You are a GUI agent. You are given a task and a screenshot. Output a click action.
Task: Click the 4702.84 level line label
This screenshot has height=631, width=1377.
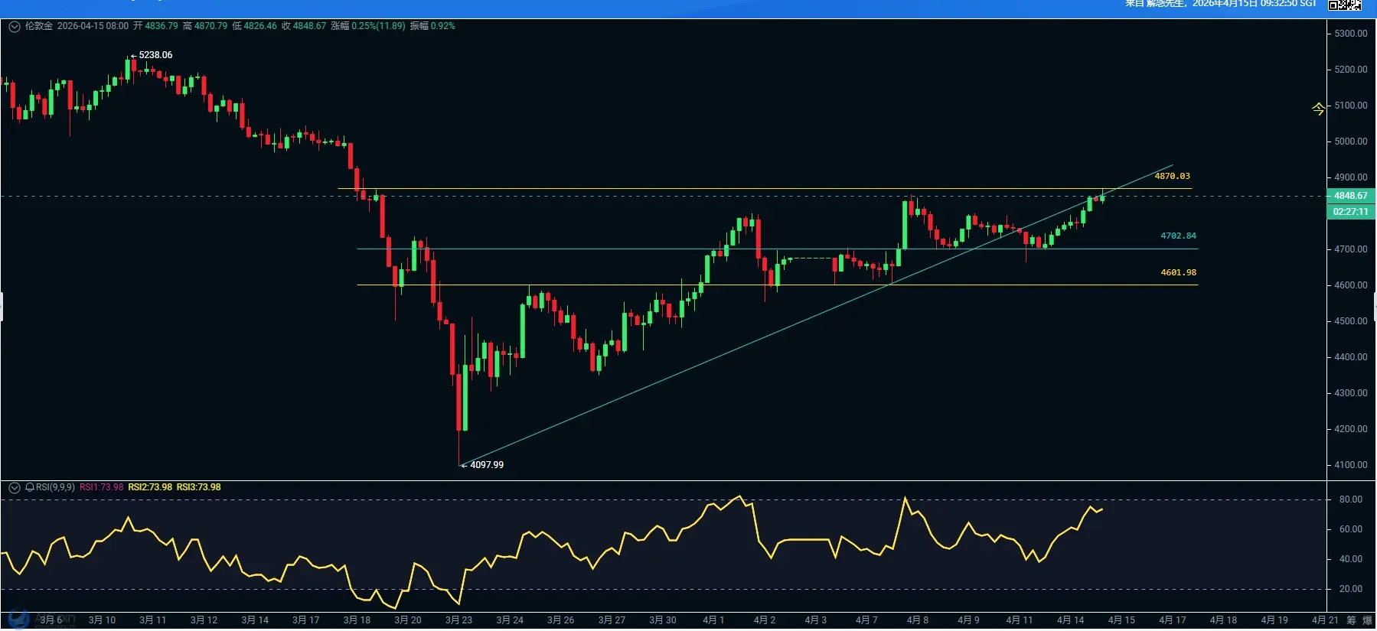pyautogui.click(x=1178, y=236)
